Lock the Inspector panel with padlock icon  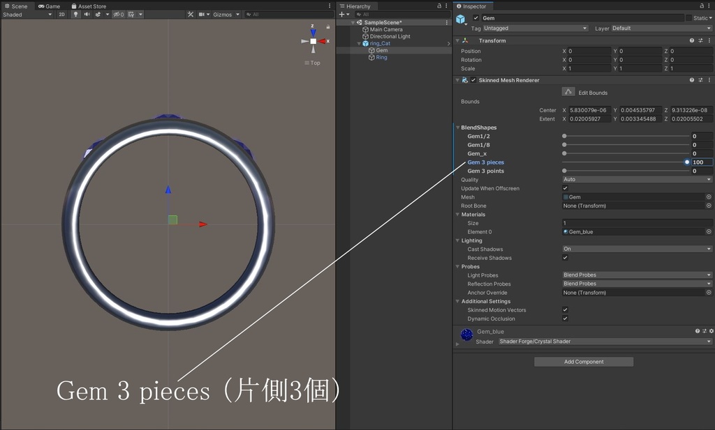(700, 6)
